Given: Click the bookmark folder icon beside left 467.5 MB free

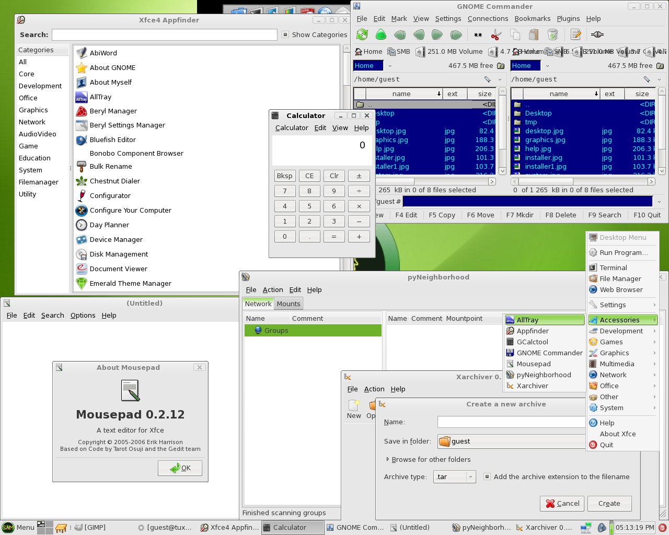Looking at the screenshot, I should [x=501, y=66].
